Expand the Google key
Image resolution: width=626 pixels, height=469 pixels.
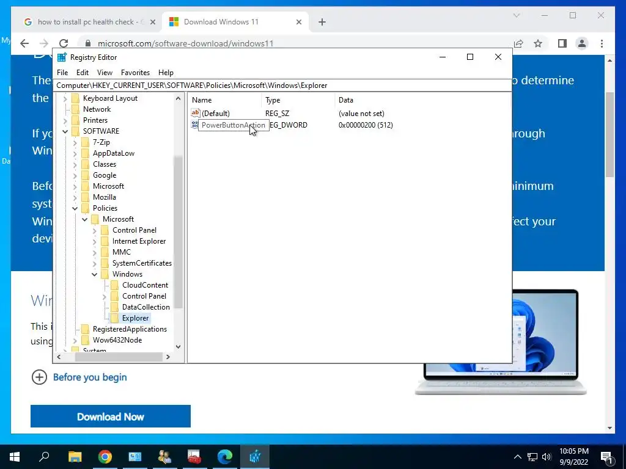(75, 175)
